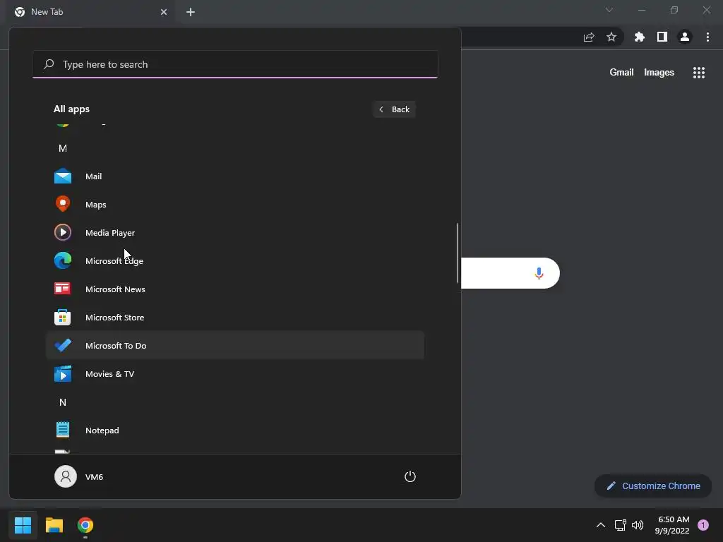Click the Start menu search box
723x542 pixels.
coord(235,64)
